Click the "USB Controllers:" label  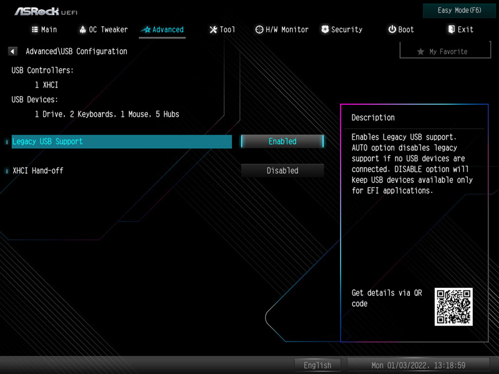point(42,70)
